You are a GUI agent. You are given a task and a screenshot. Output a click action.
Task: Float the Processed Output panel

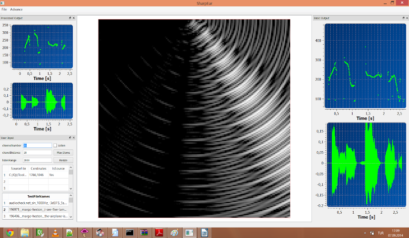(70, 18)
